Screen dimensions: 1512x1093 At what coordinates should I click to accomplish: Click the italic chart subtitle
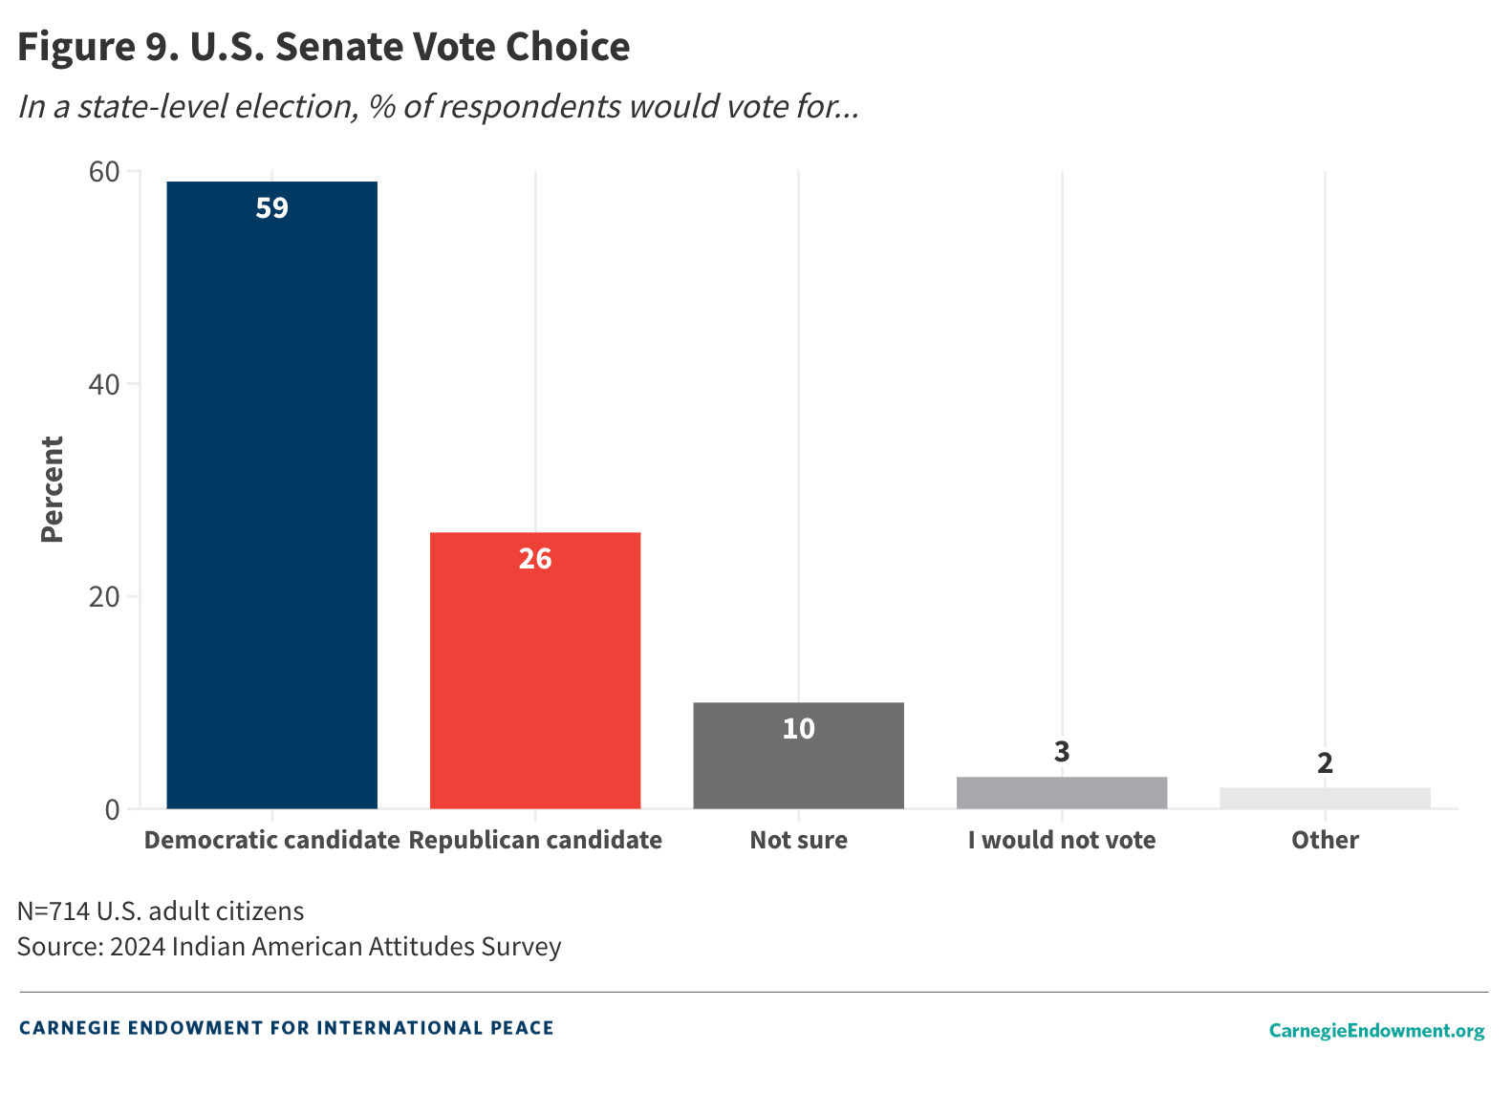tap(439, 106)
